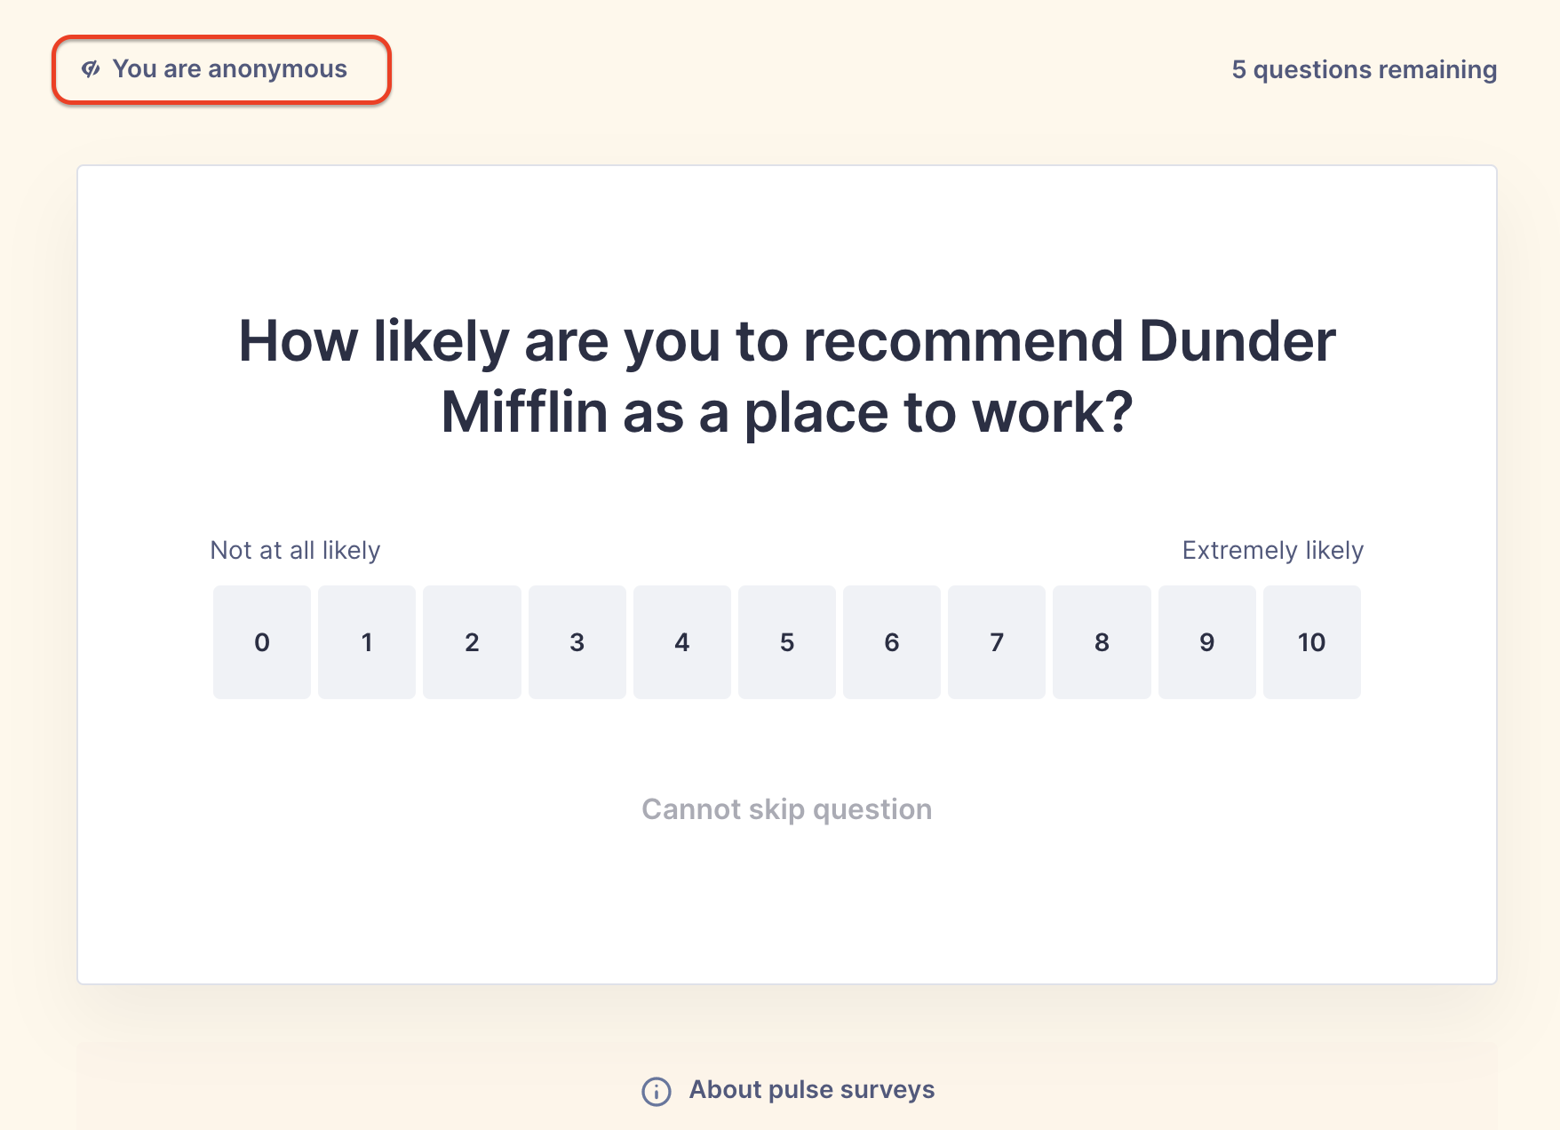Pick score 6 on the scale

click(892, 642)
